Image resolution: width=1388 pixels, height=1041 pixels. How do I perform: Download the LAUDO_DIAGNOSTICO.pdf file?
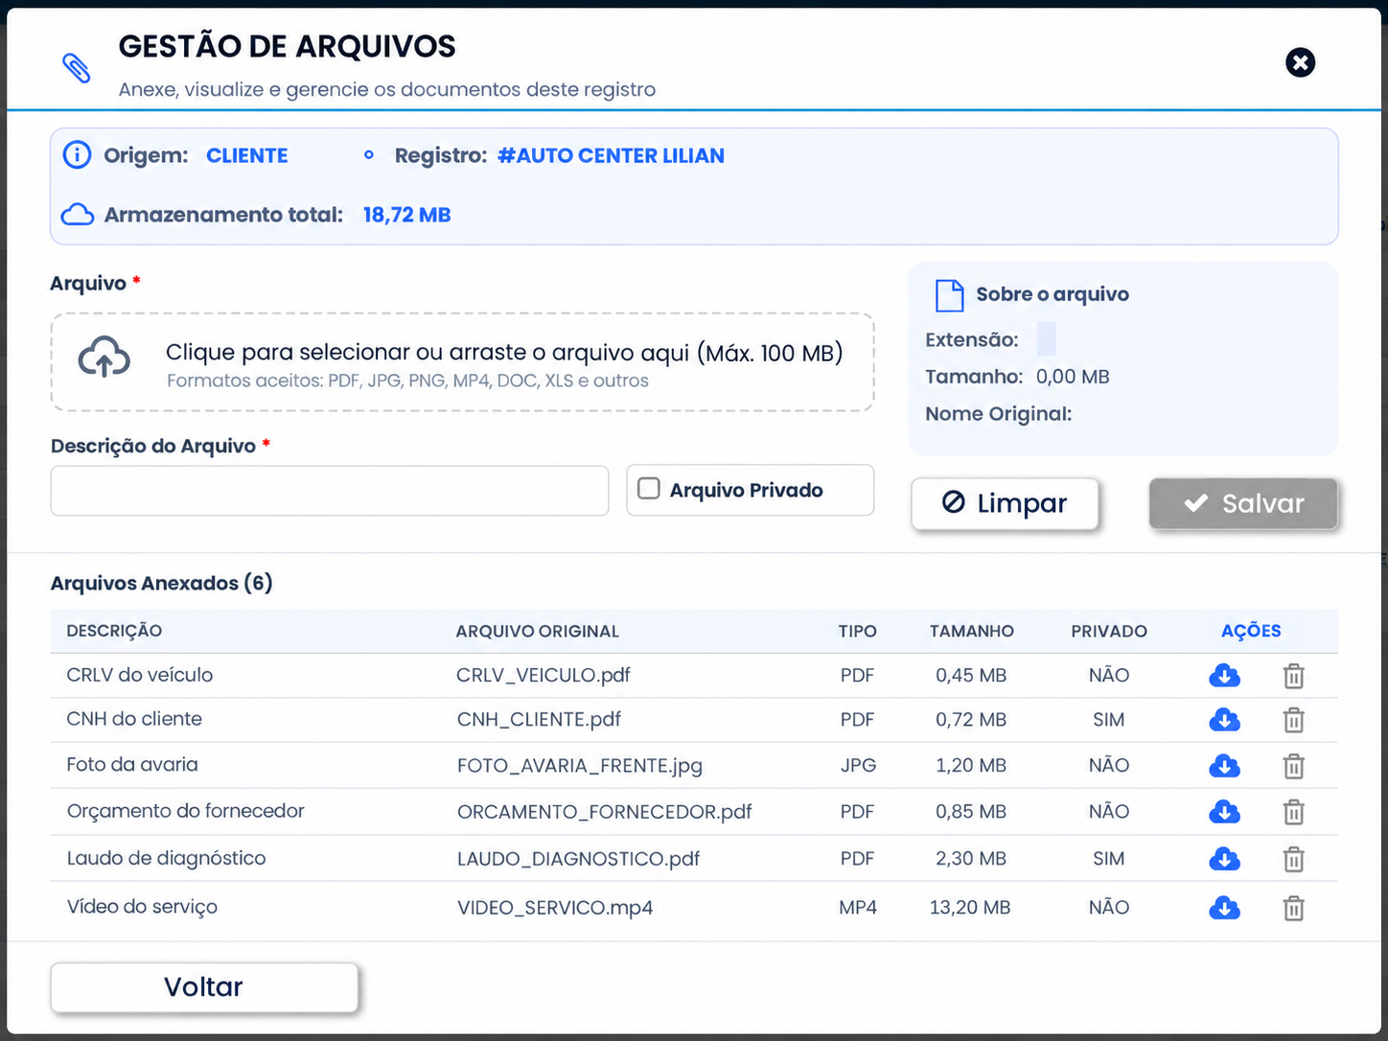[1224, 859]
